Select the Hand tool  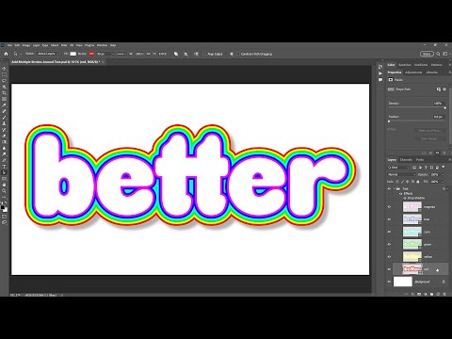4,185
